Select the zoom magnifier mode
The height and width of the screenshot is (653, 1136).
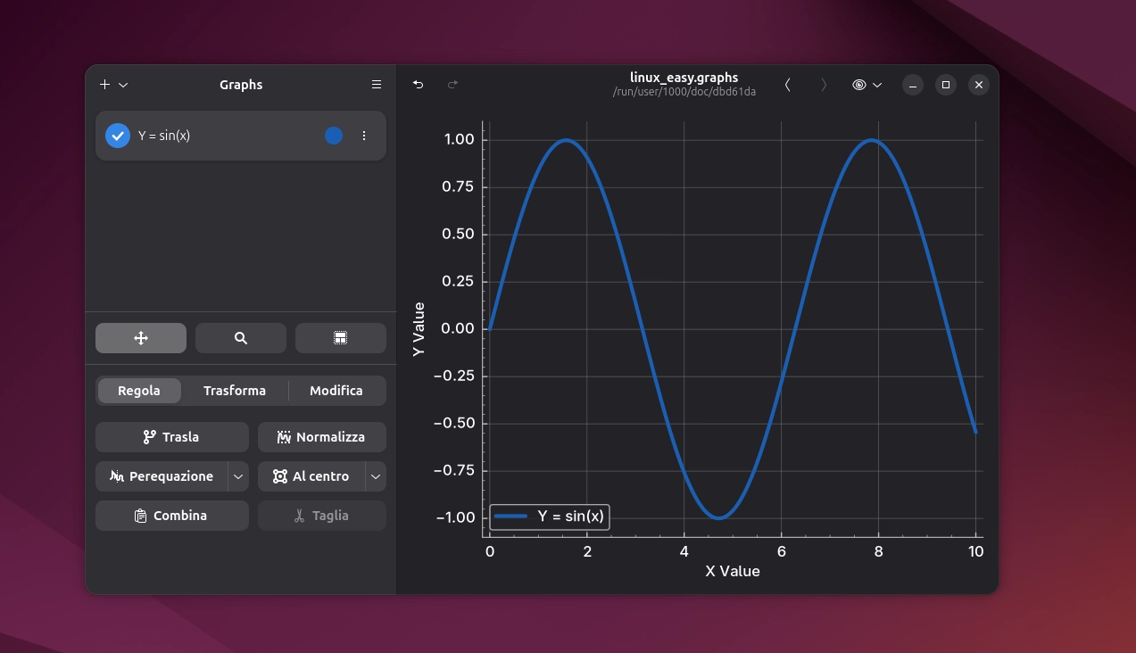click(x=240, y=337)
